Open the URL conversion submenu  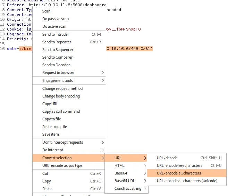(x=126, y=158)
